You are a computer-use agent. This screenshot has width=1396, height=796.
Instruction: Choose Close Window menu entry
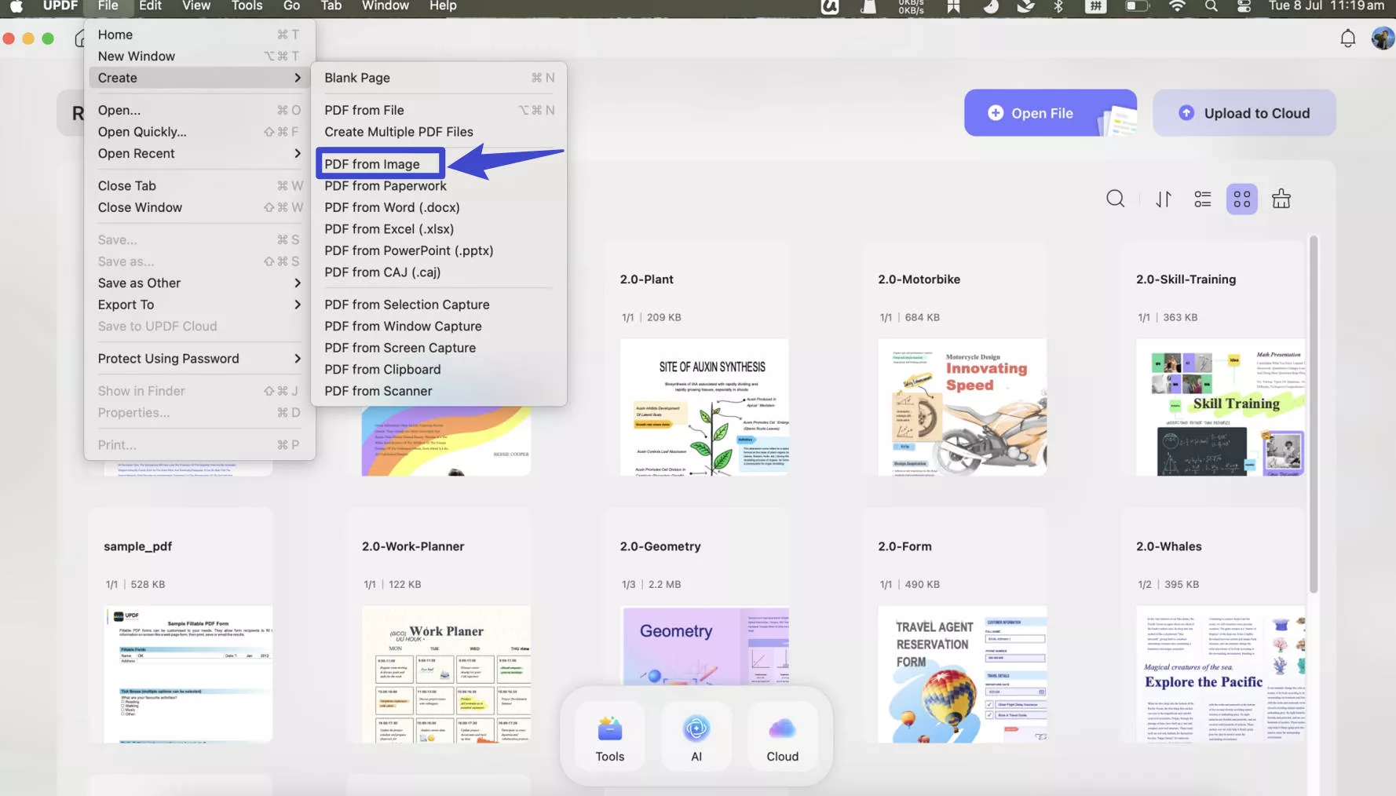coord(199,207)
